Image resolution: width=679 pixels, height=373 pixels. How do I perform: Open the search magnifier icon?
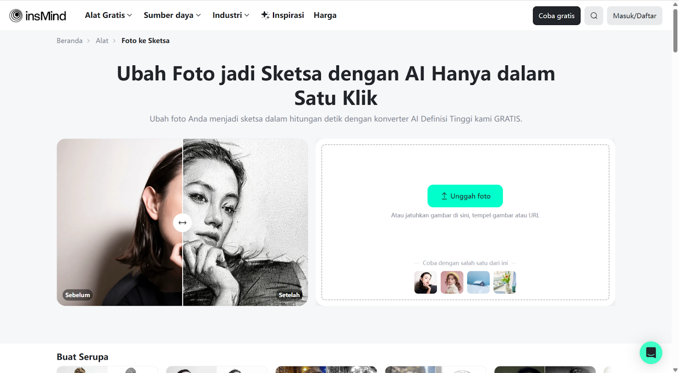(594, 16)
